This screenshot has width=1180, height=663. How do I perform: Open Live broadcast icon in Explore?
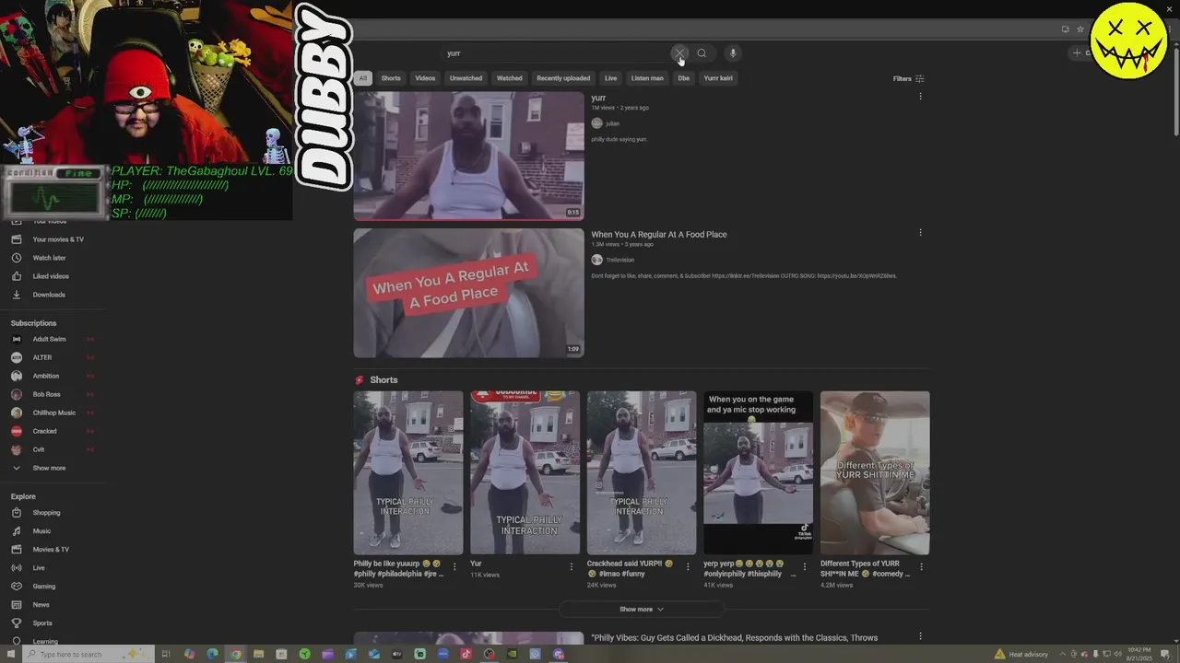[x=16, y=568]
